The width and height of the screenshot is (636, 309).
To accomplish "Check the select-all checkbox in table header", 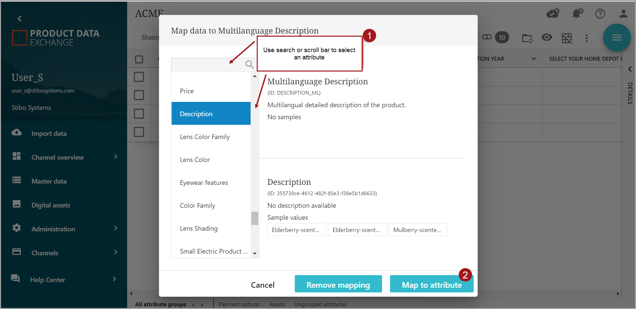I will (x=139, y=59).
